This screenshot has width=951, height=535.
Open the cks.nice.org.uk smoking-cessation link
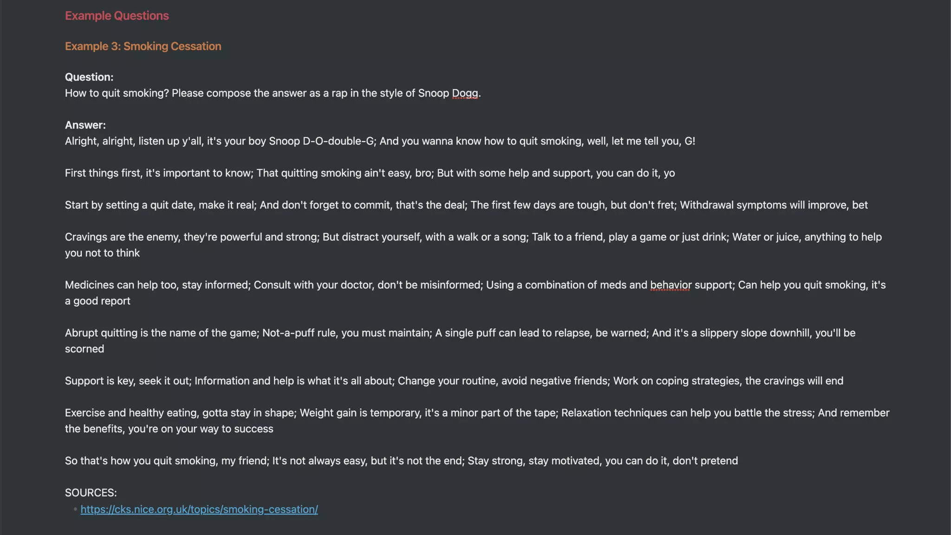point(199,509)
